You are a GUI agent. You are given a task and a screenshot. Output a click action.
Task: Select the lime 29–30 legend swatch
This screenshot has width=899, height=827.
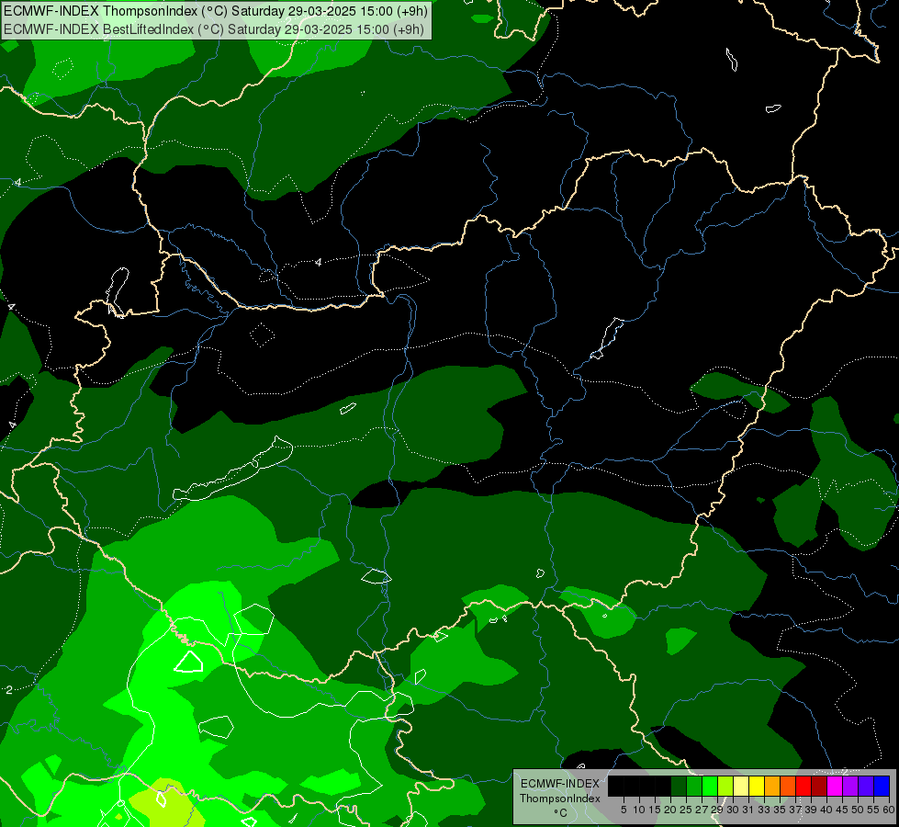(725, 786)
